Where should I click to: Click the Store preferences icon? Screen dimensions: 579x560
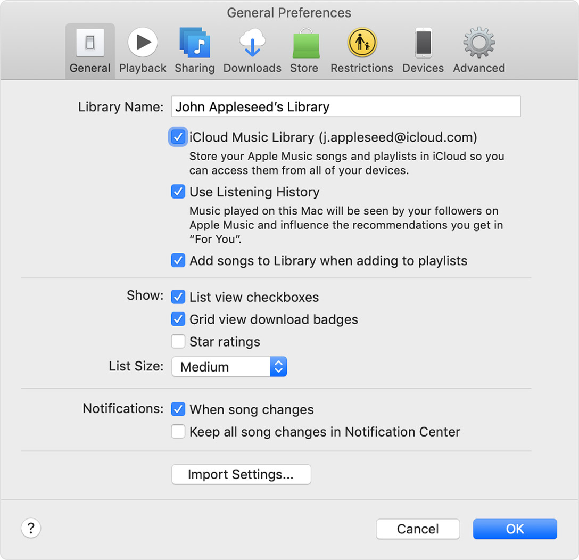tap(304, 50)
